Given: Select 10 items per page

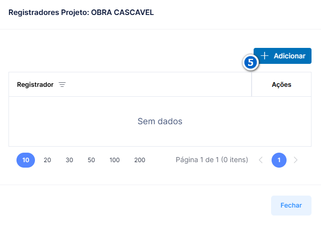Looking at the screenshot, I should (x=25, y=160).
